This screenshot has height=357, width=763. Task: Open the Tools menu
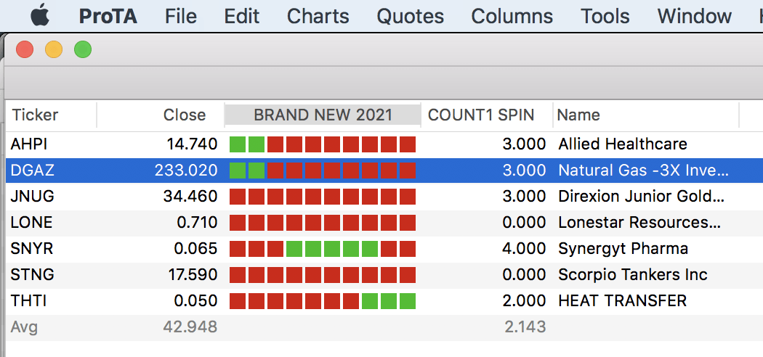click(605, 17)
